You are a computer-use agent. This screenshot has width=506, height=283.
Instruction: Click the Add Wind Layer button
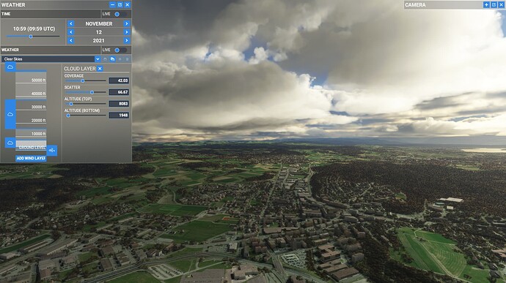31,159
